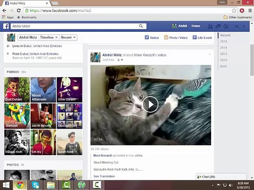Click the Status composer option

[x=152, y=37]
